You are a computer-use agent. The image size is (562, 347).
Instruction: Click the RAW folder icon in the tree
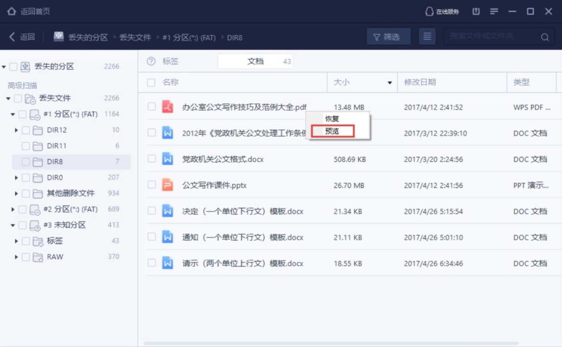pos(38,257)
